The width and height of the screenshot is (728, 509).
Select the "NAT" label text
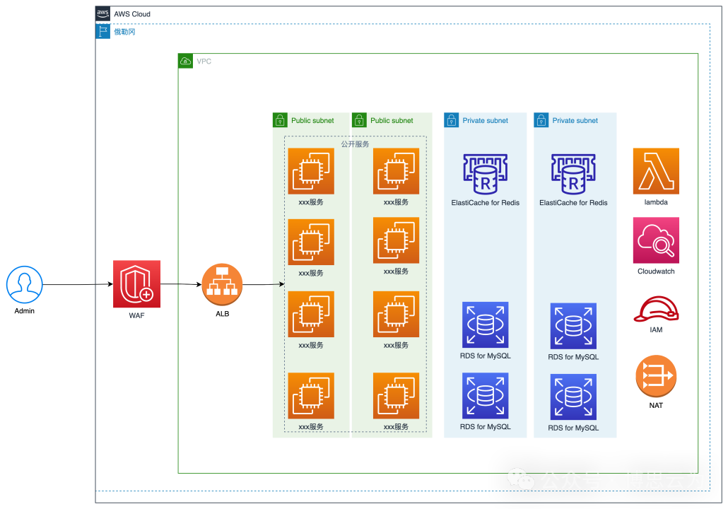(x=656, y=406)
